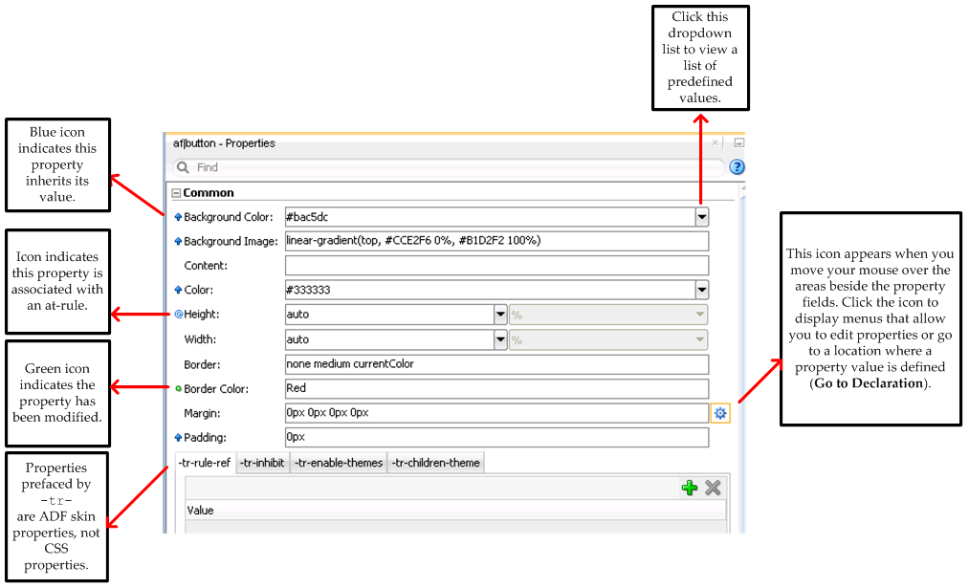Viewport: 969px width, 588px height.
Task: Collapse the Common section
Action: pyautogui.click(x=176, y=193)
